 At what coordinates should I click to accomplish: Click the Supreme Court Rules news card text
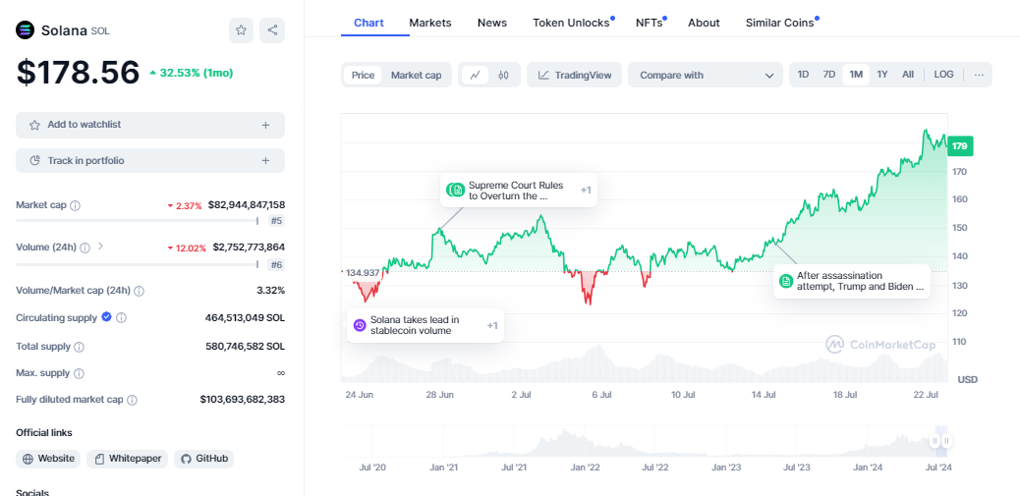(x=516, y=190)
